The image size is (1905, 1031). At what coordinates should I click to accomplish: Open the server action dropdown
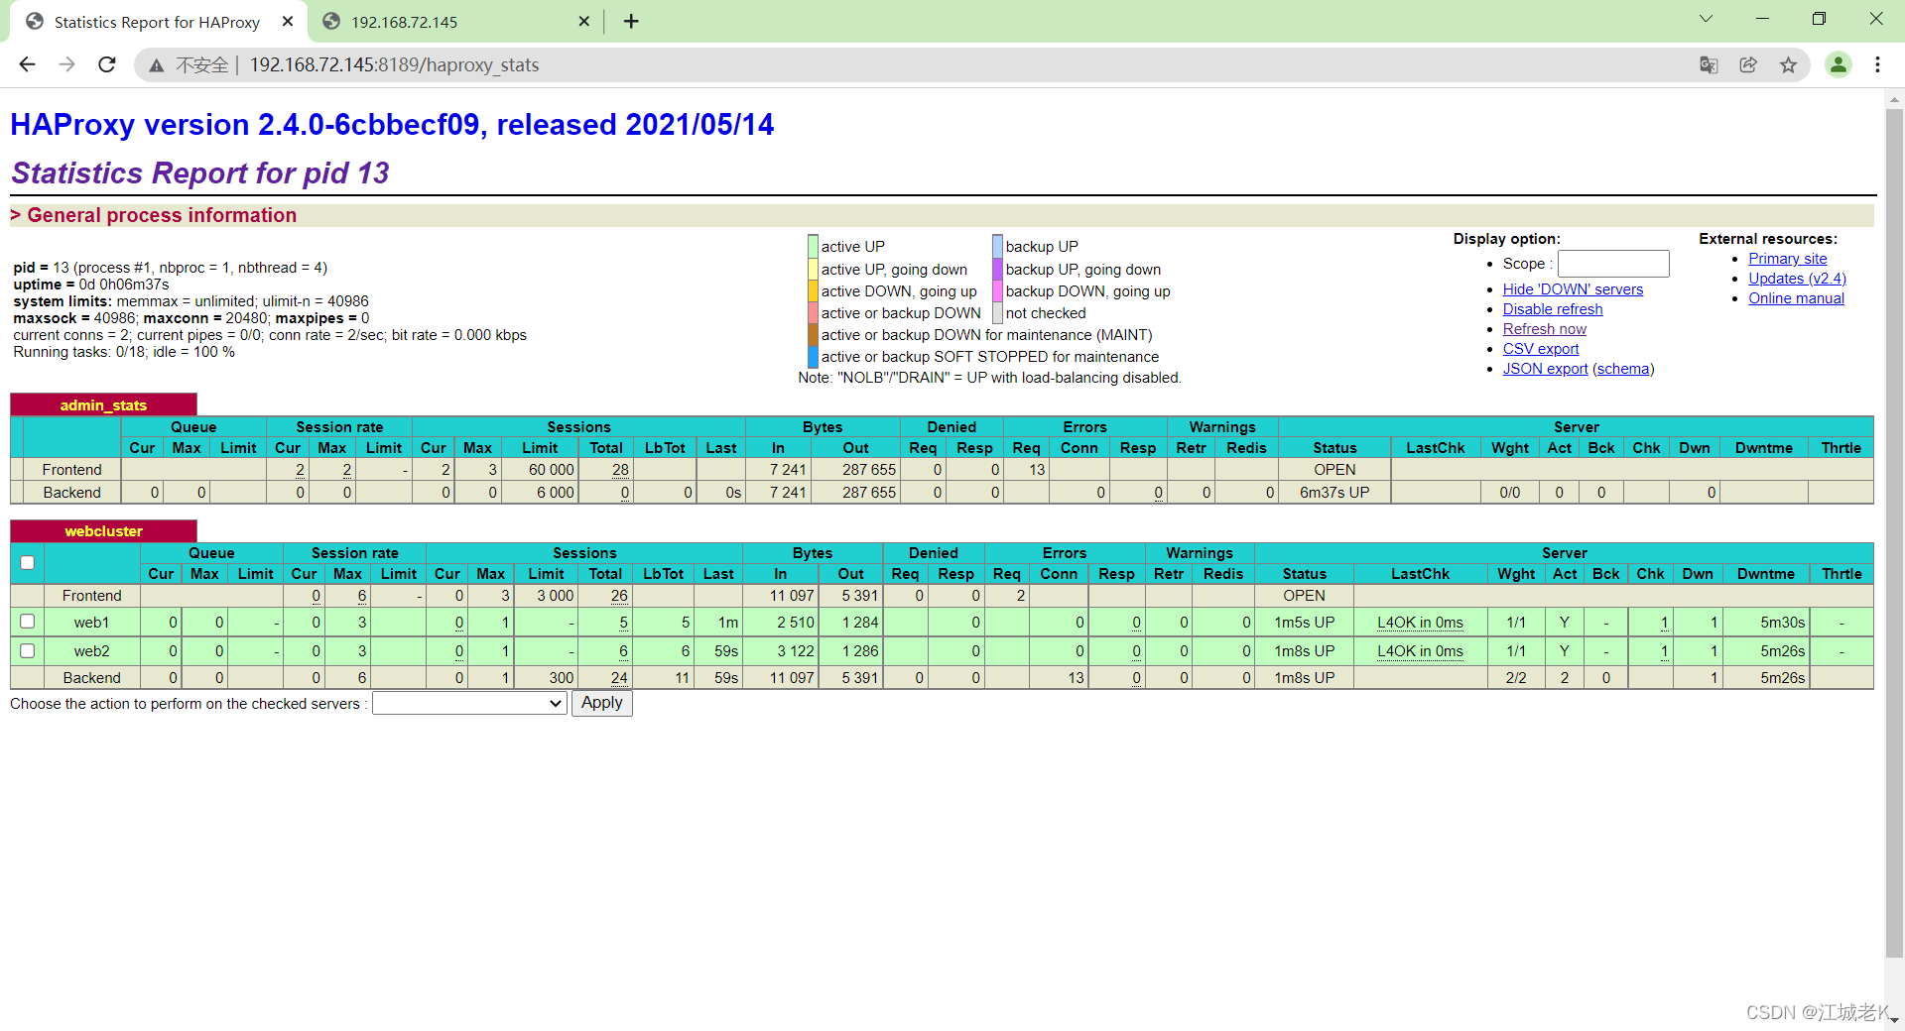click(469, 703)
